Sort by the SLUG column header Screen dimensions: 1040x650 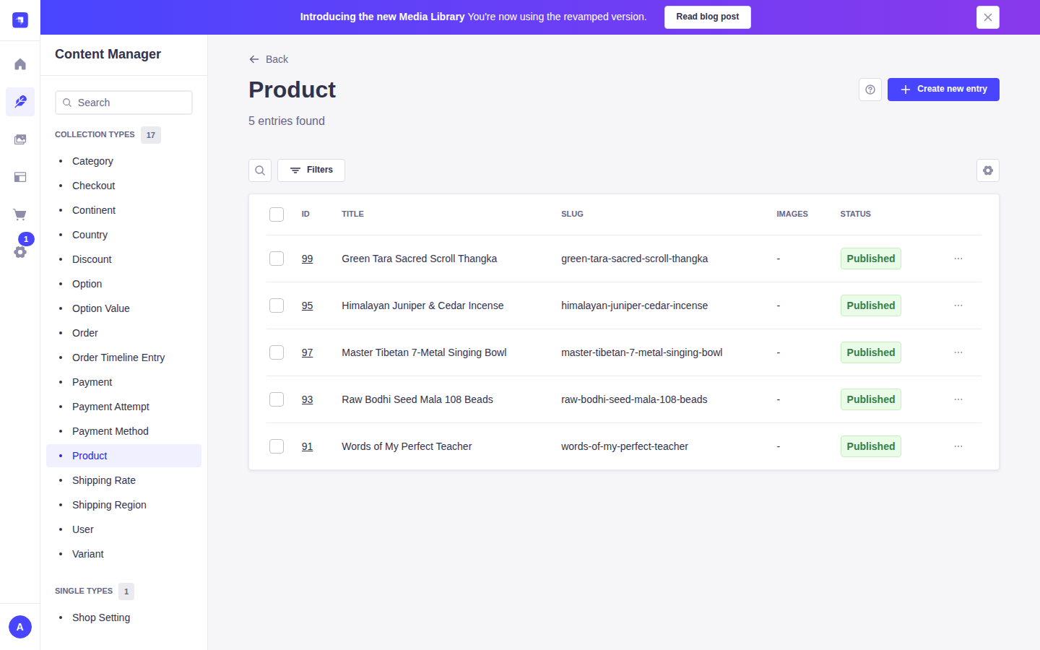click(572, 214)
